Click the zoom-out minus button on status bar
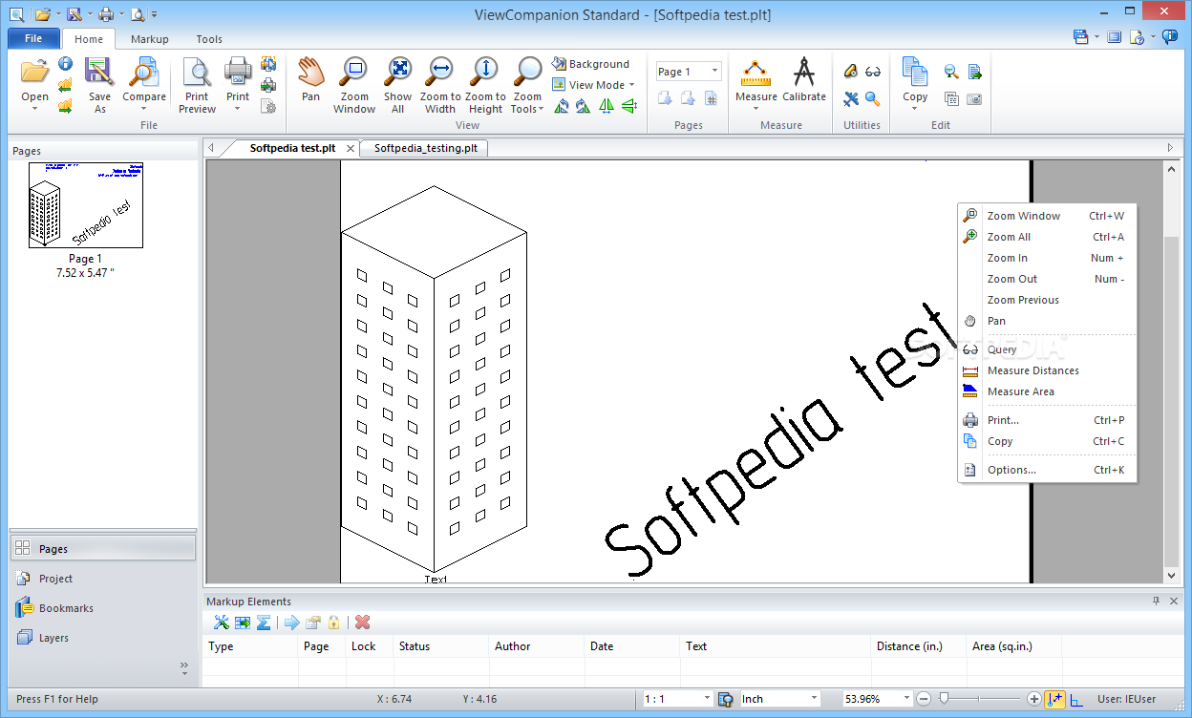The width and height of the screenshot is (1192, 718). [x=924, y=699]
